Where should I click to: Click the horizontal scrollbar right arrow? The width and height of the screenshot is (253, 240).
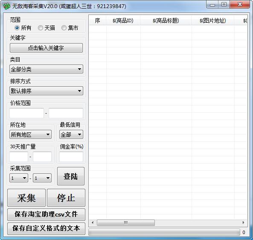[243, 223]
